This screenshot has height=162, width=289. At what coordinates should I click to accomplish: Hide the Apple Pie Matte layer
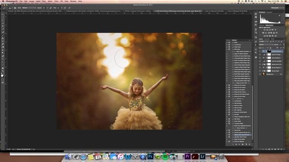260,54
